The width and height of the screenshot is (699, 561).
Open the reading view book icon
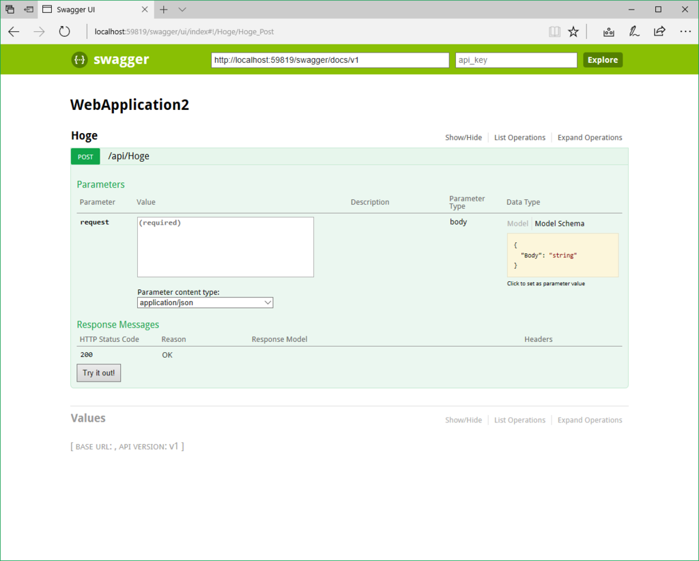[x=554, y=31]
